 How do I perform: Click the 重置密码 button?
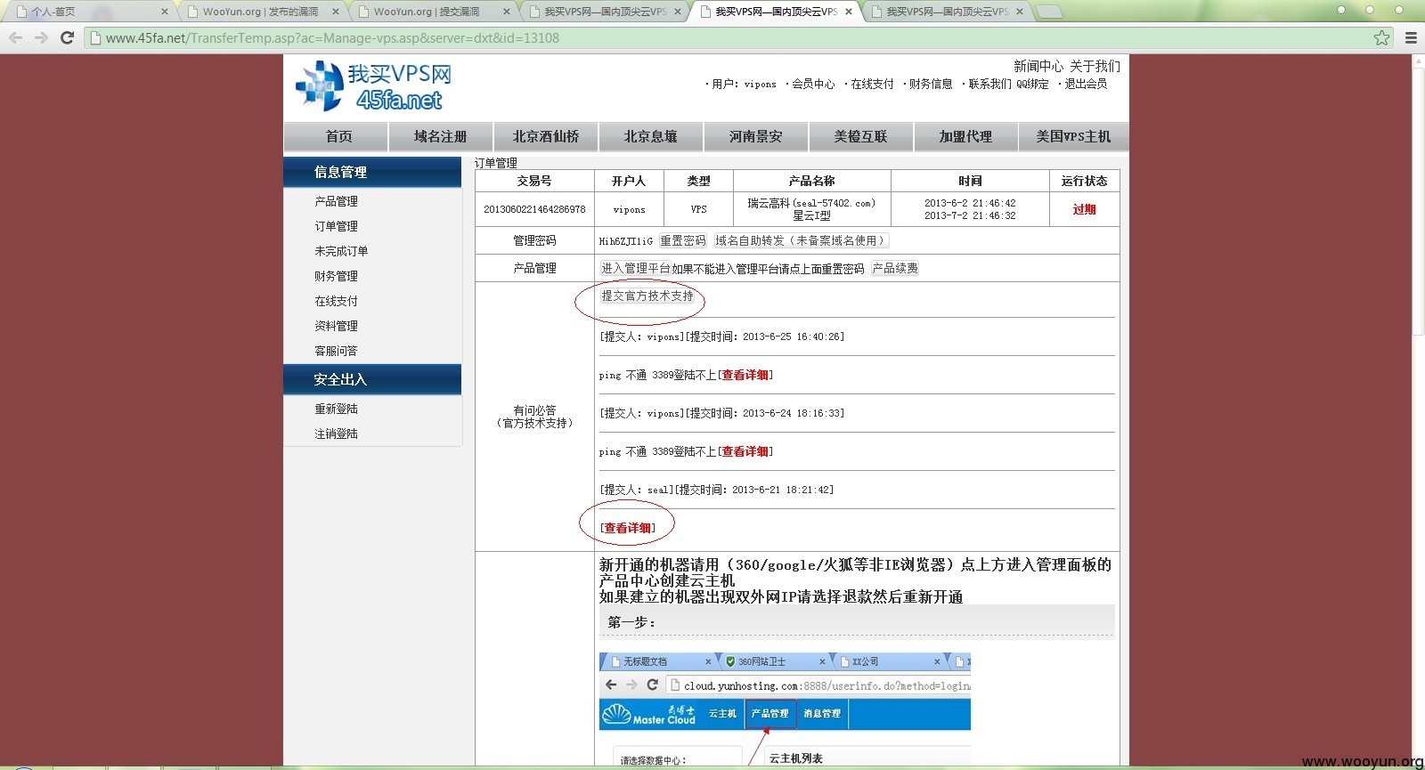683,240
